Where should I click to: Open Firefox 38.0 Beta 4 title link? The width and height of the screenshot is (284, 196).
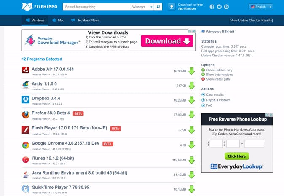(x=51, y=113)
